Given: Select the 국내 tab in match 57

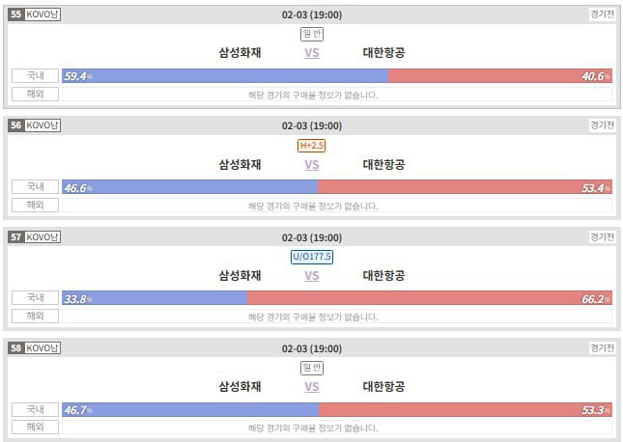Looking at the screenshot, I should point(35,298).
